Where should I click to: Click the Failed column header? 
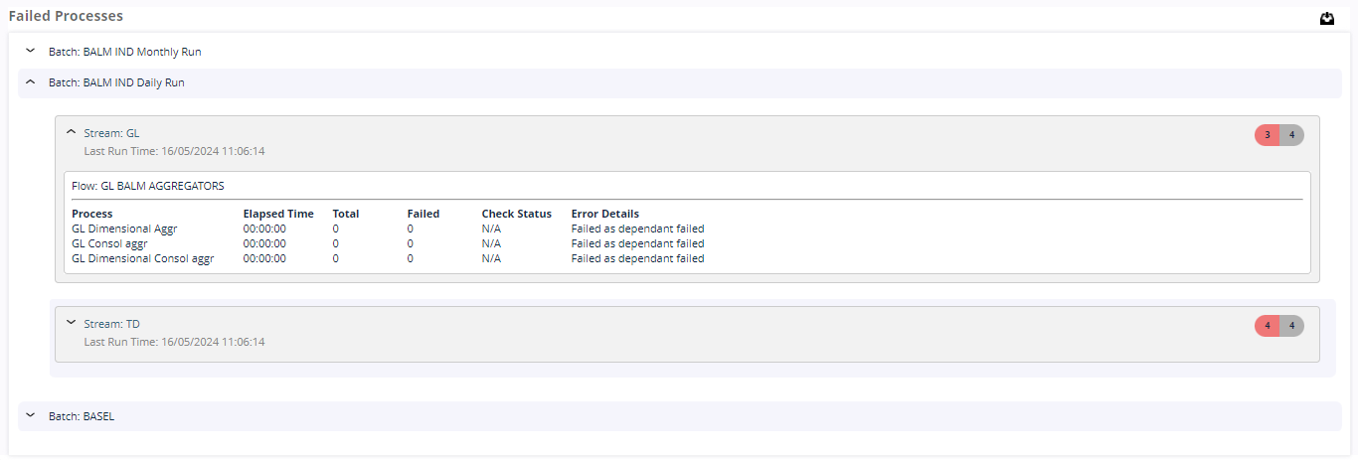tap(424, 214)
